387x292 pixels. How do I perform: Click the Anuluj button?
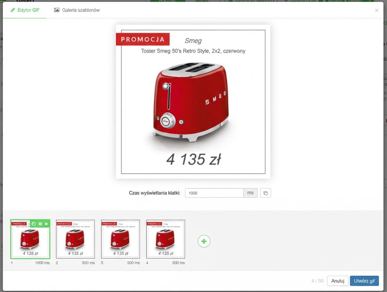pos(338,281)
